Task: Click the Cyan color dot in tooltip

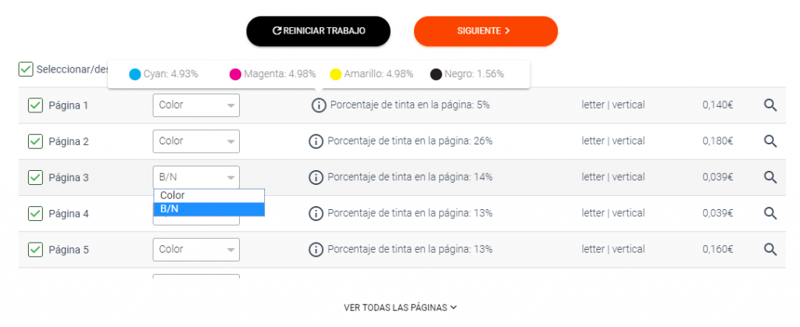Action: (134, 75)
